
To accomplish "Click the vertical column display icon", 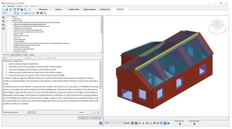I will (143, 123).
